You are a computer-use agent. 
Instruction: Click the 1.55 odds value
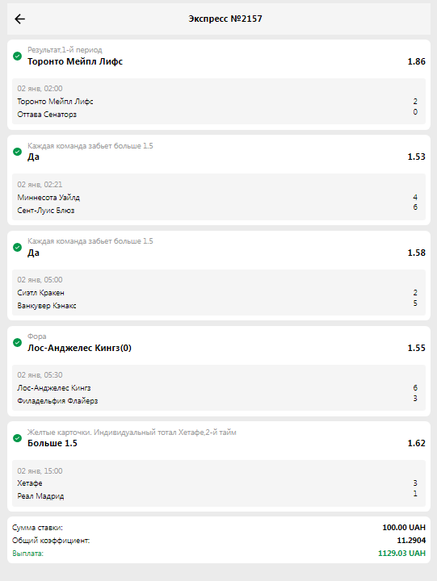[x=416, y=348]
